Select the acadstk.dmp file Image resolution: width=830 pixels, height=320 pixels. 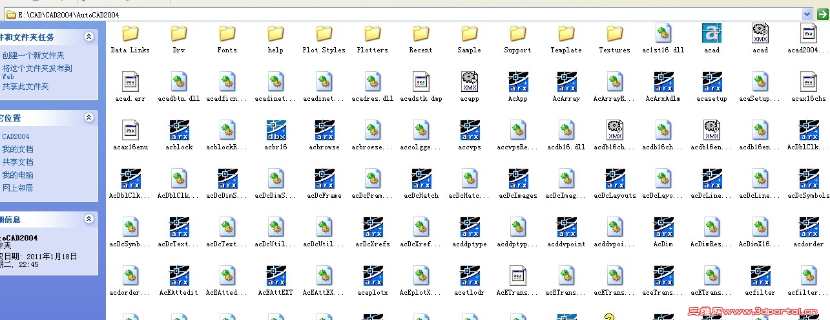[x=421, y=88]
